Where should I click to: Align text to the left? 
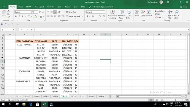[x=48, y=16]
